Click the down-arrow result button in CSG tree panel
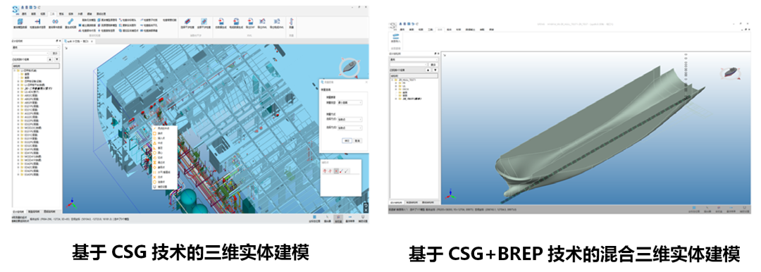761x272 pixels. tap(57, 59)
